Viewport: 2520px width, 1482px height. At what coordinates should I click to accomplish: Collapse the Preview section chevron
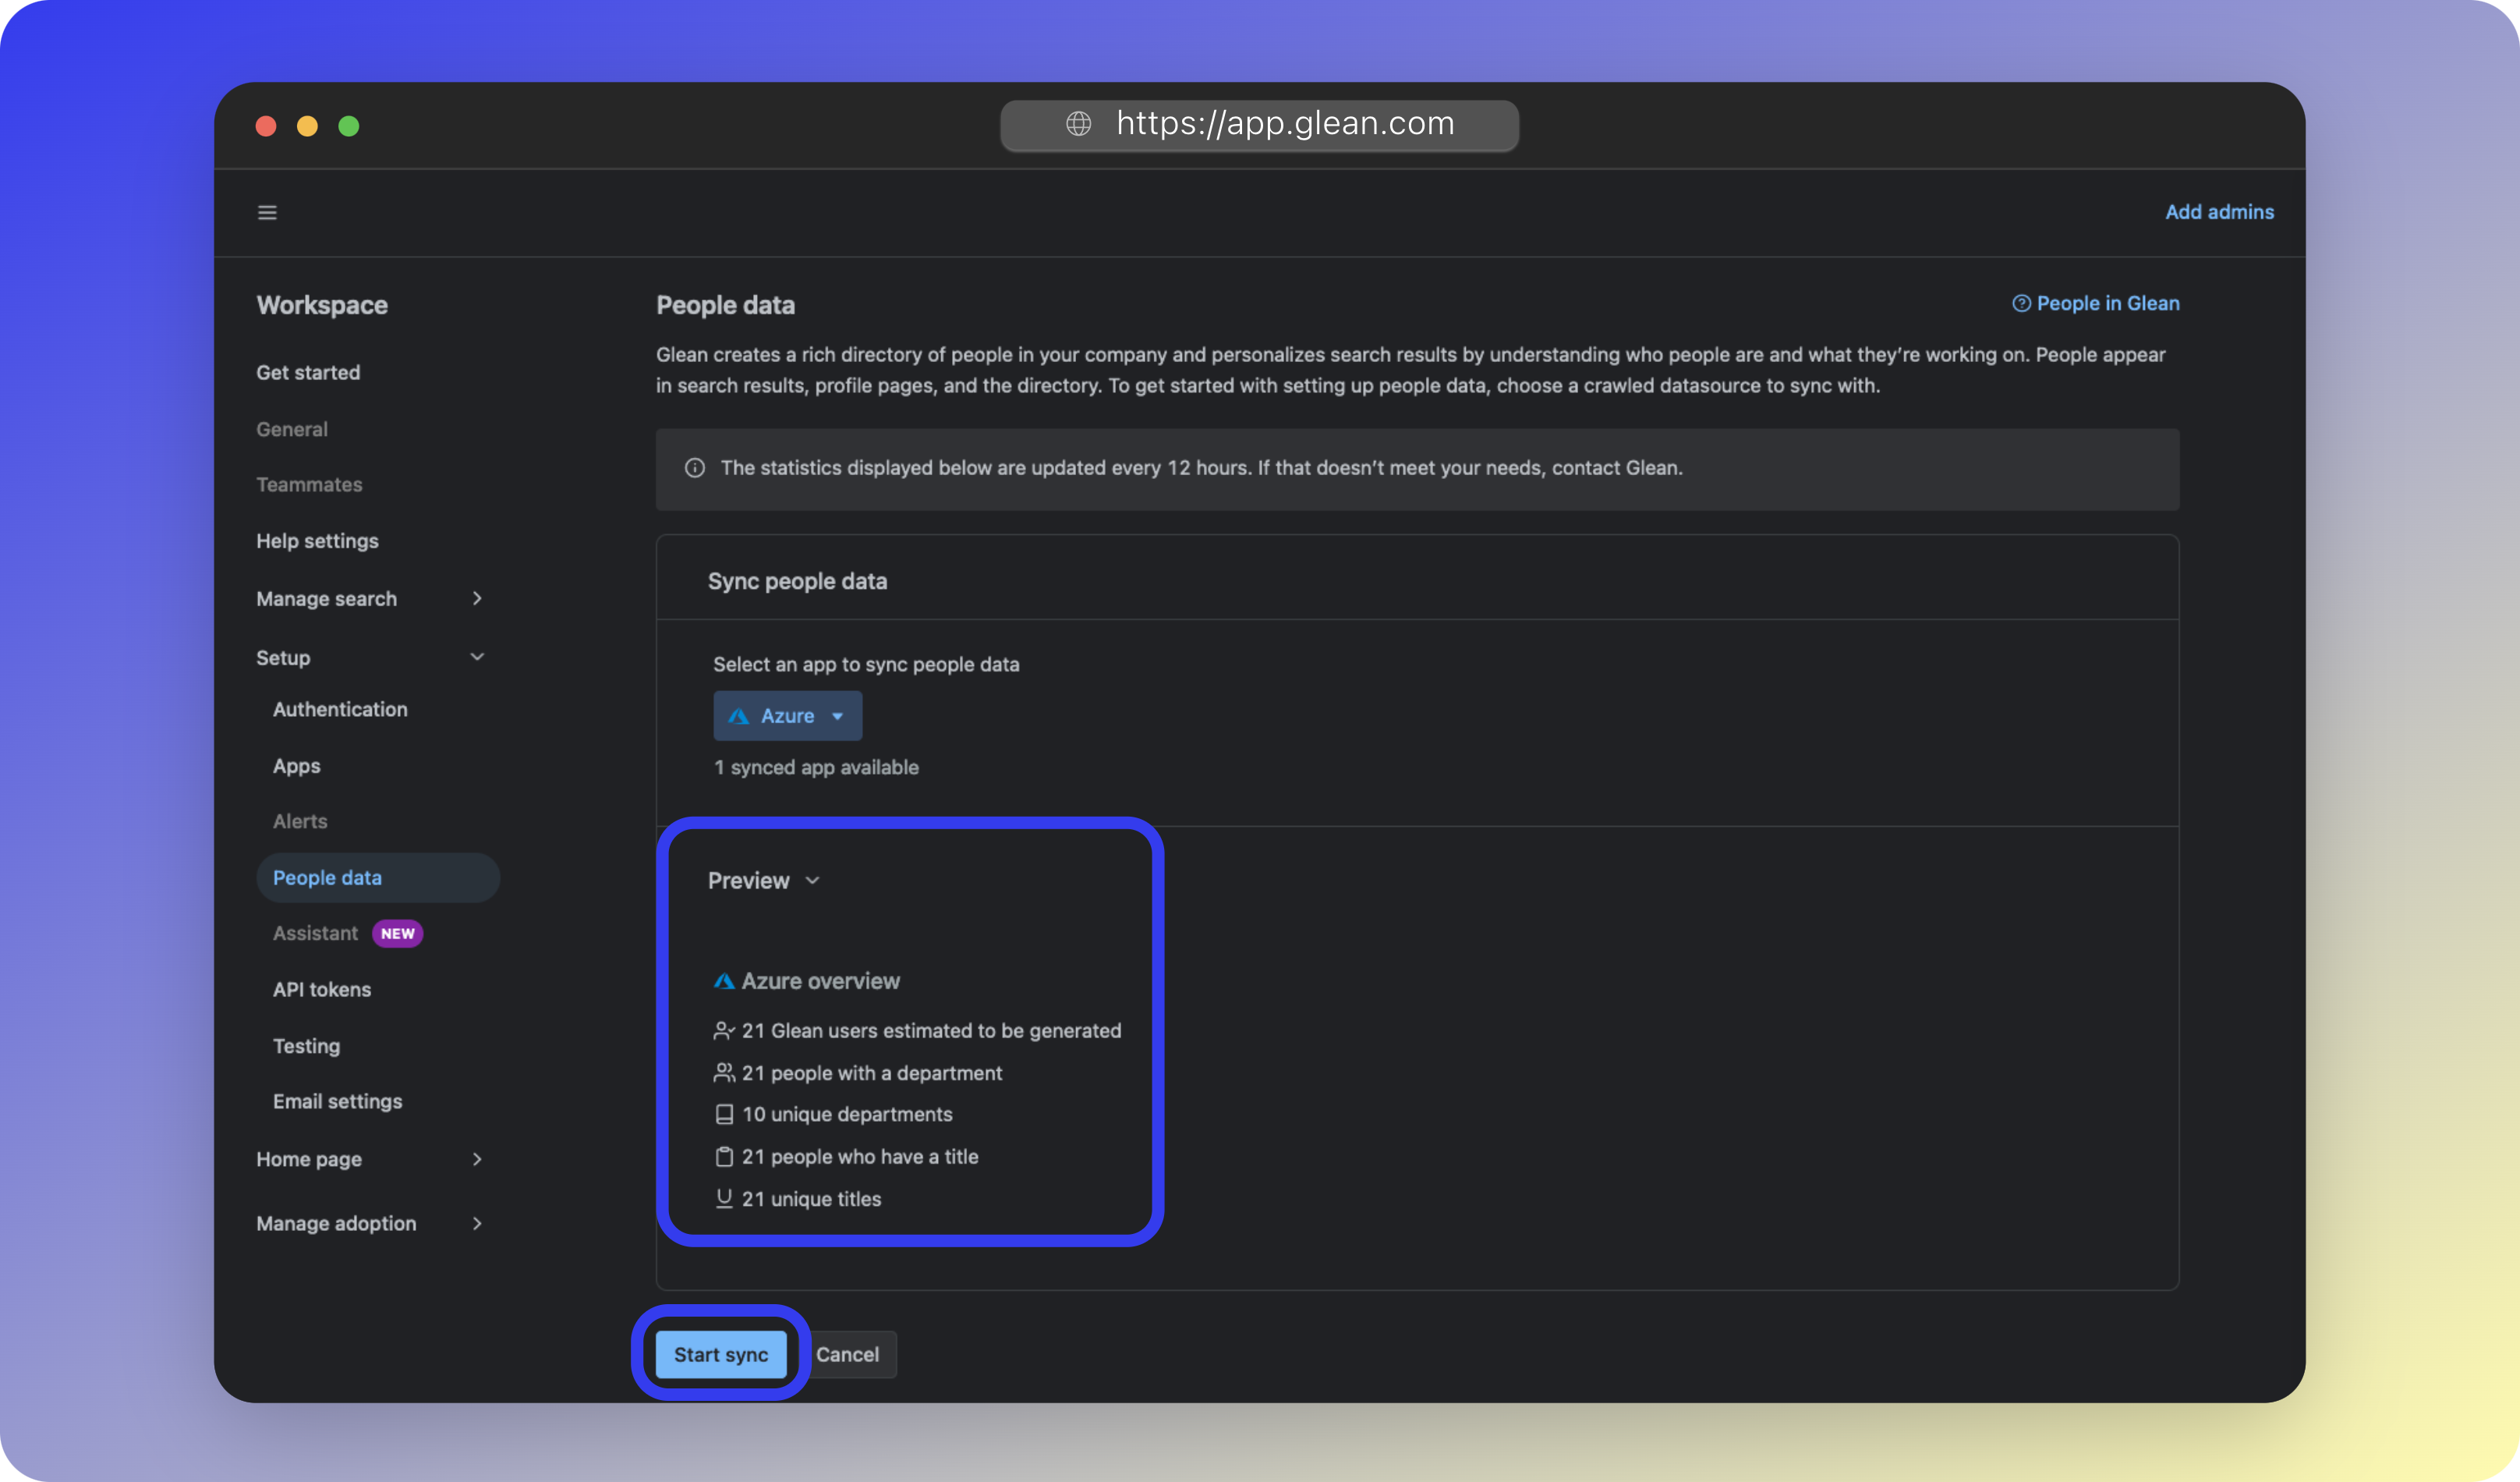[812, 881]
